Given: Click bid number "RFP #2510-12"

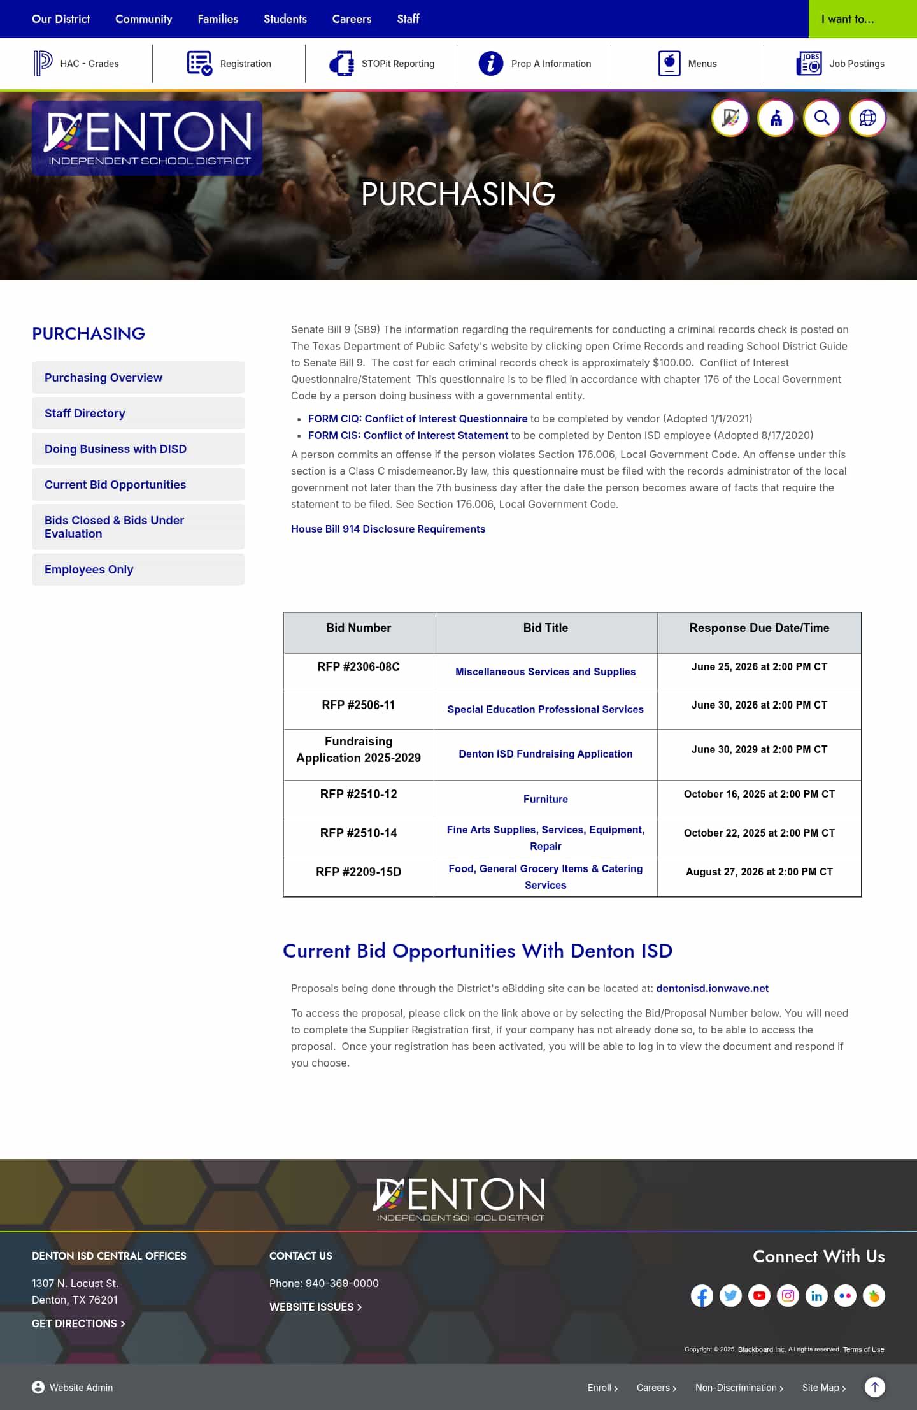Looking at the screenshot, I should click(x=359, y=794).
